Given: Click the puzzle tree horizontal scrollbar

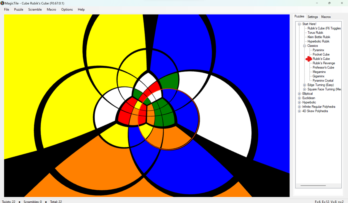Looking at the screenshot, I should point(313,186).
